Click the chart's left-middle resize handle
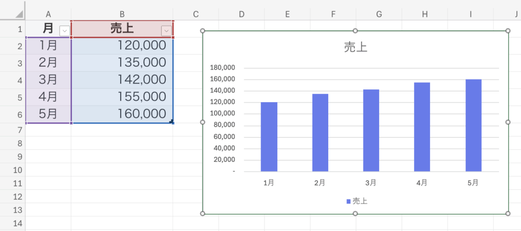 tap(203, 122)
